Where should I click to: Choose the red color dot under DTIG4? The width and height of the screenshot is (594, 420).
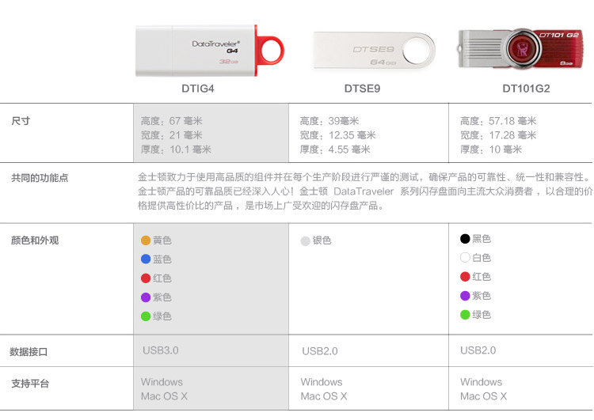(x=146, y=278)
